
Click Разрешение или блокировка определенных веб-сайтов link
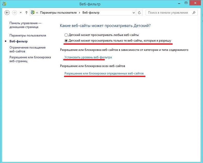104,73
